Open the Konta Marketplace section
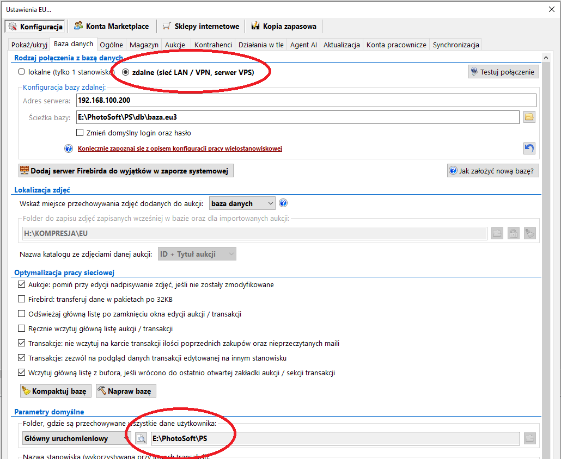The width and height of the screenshot is (561, 459). tap(112, 26)
